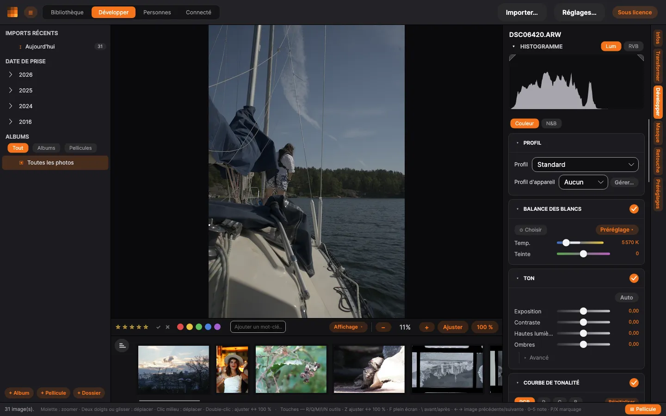Open the Transformer side tab
Image resolution: width=666 pixels, height=416 pixels.
tap(658, 66)
